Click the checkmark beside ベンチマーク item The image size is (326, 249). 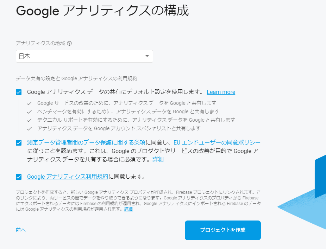(x=29, y=112)
